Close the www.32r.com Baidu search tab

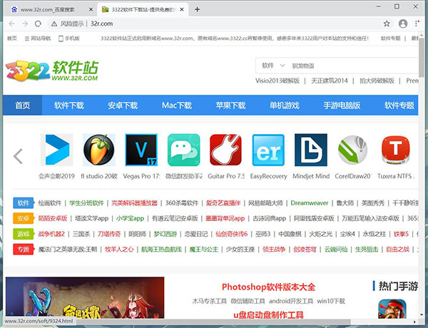[x=91, y=9]
